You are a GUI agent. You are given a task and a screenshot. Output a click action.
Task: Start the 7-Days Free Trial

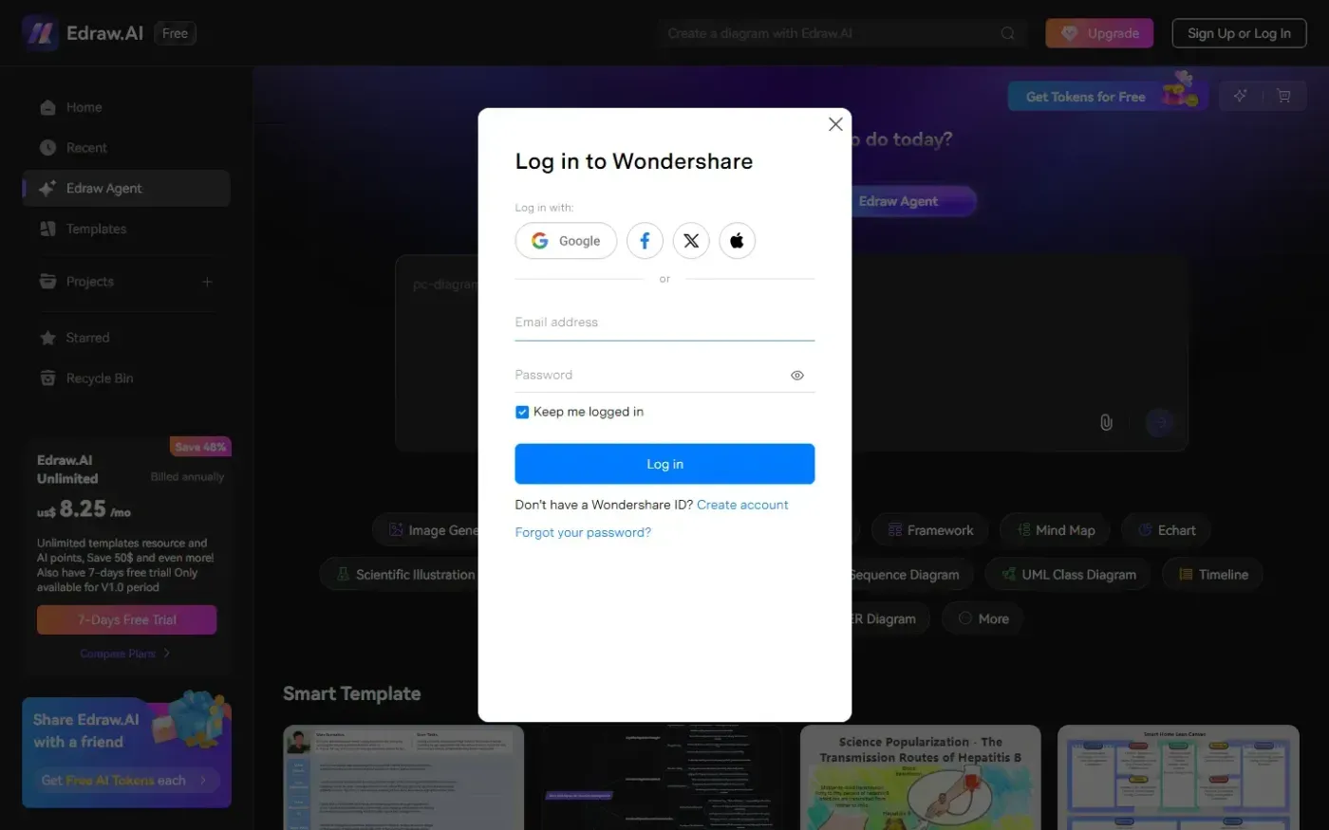coord(126,619)
